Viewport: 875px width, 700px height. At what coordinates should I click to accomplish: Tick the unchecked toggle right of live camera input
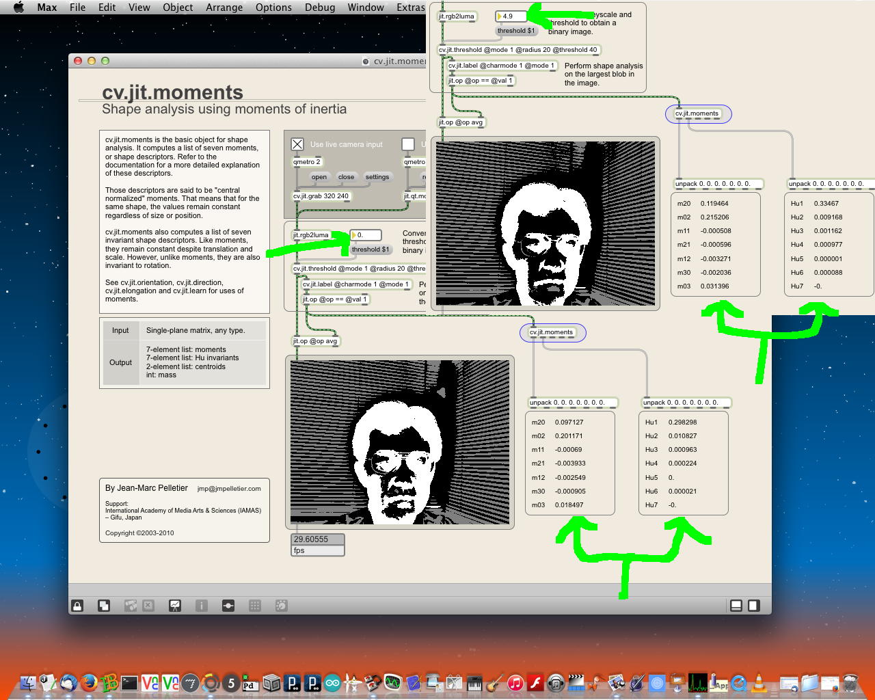click(x=408, y=144)
